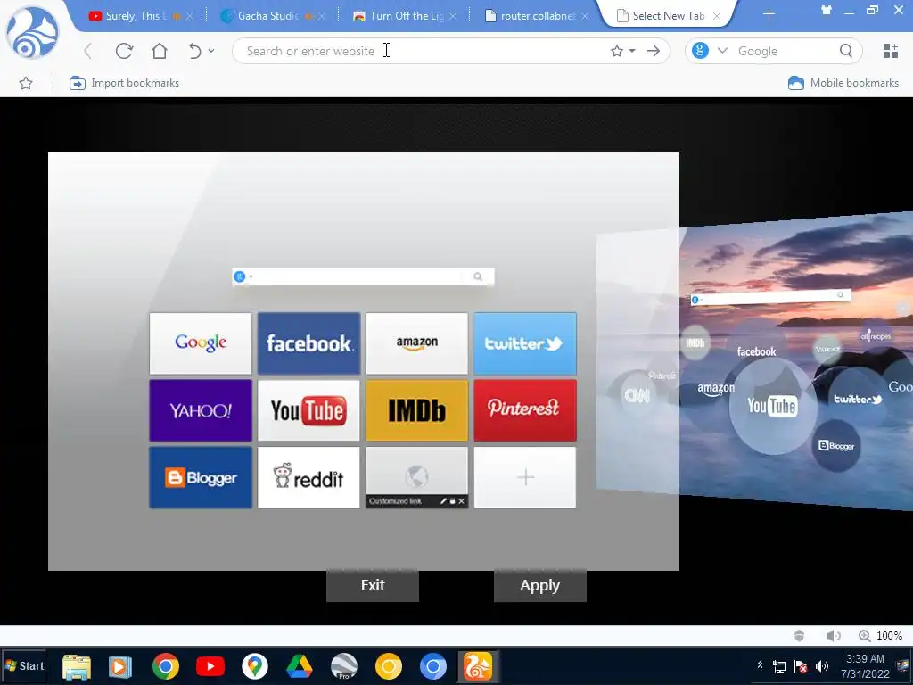This screenshot has height=685, width=913.
Task: Open search engine selector dropdown
Action: tap(722, 51)
